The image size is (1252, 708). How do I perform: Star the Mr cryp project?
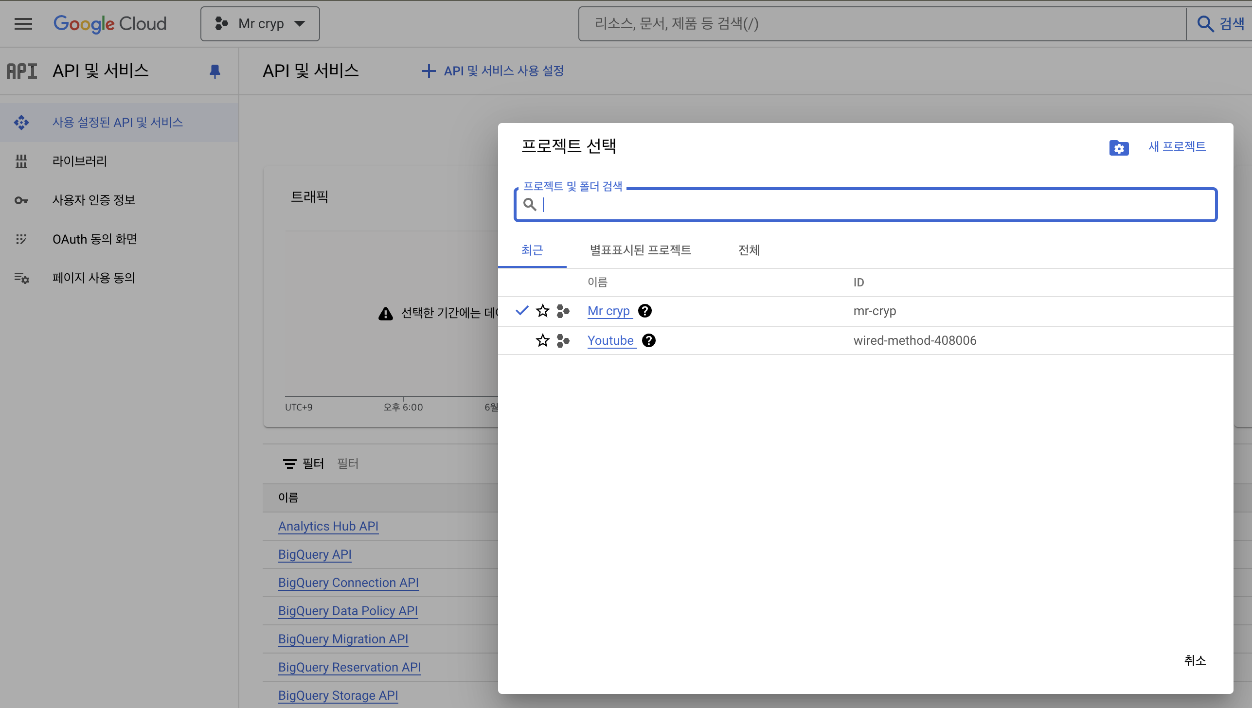tap(543, 311)
